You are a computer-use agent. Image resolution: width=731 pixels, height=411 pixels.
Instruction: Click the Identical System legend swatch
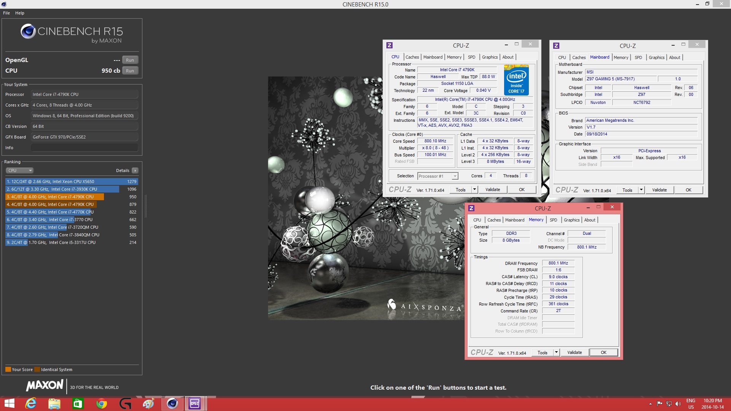click(37, 370)
